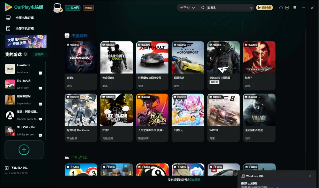Add a game with the plus button
This screenshot has width=319, height=188.
[24, 150]
